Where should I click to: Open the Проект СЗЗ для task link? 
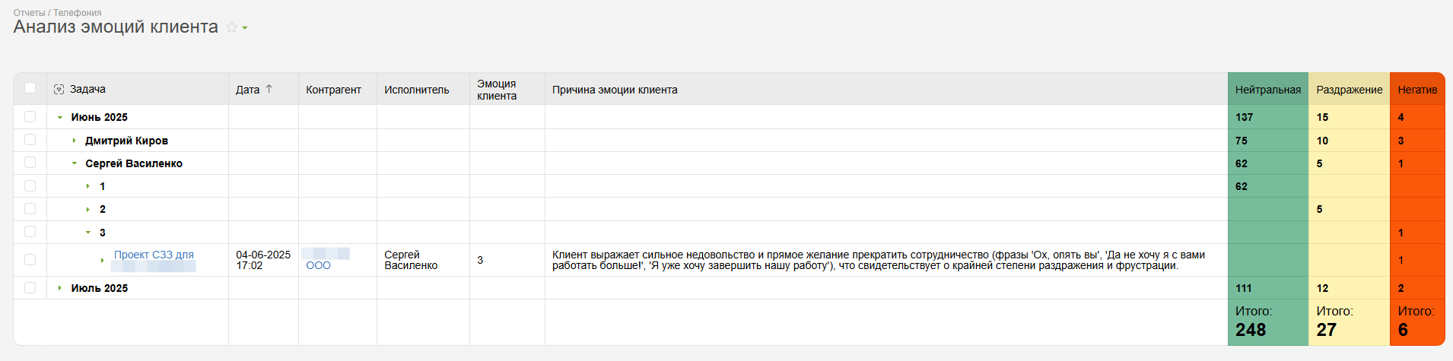(x=154, y=255)
